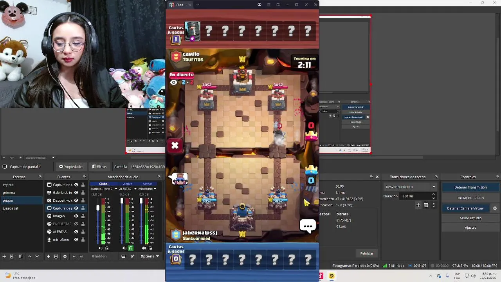Select the Dispositivo source row
501x282 pixels.
(x=66, y=200)
